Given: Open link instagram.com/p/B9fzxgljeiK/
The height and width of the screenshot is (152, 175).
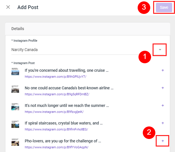Looking at the screenshot, I should pos(54,112).
